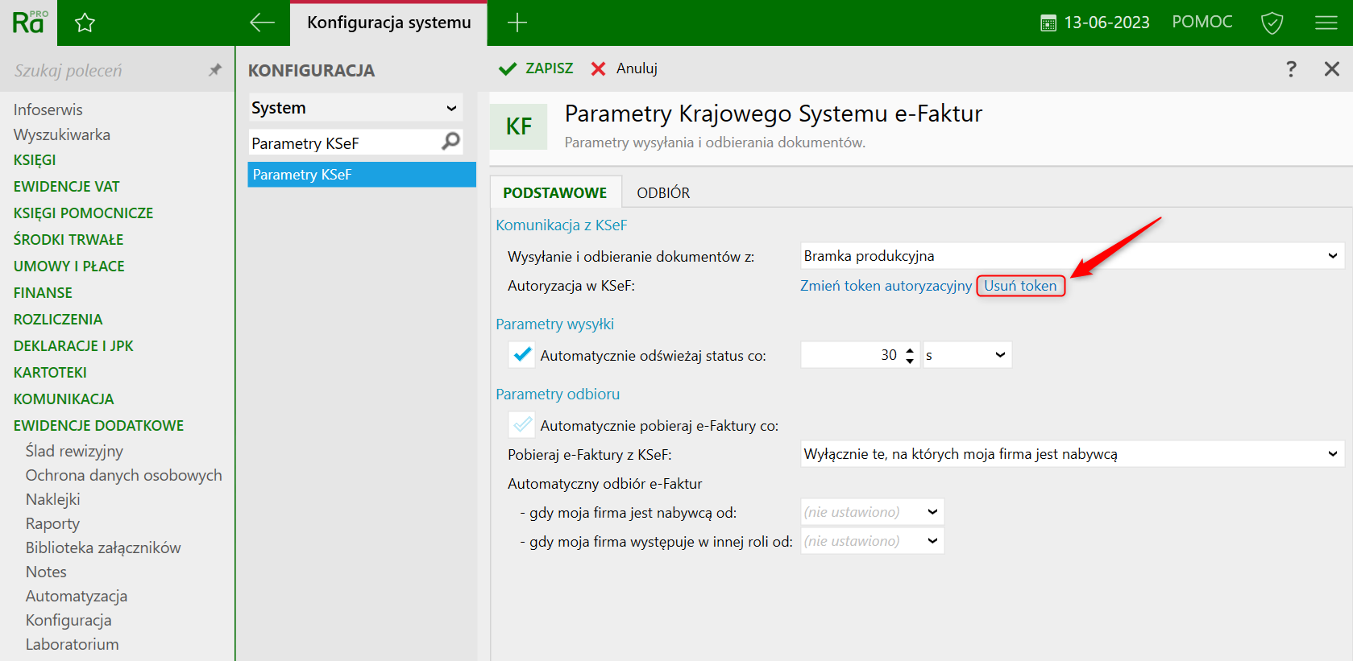Collapse EWIDENCJE DODATKOWE section
This screenshot has height=661, width=1353.
[98, 426]
